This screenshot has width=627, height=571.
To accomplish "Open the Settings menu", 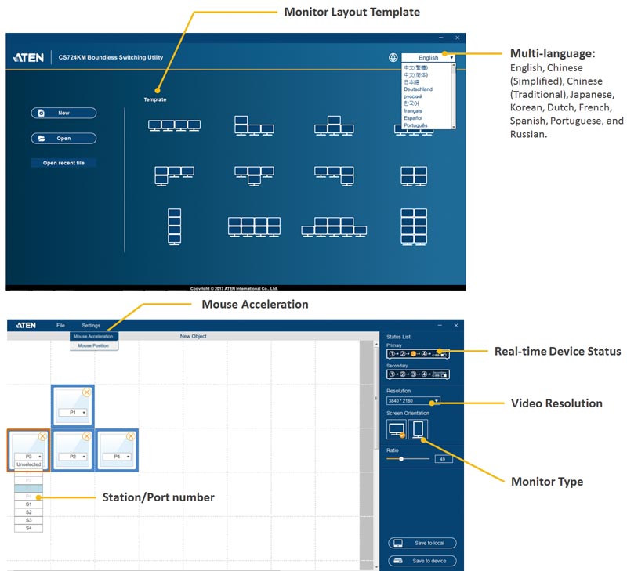I will click(91, 325).
